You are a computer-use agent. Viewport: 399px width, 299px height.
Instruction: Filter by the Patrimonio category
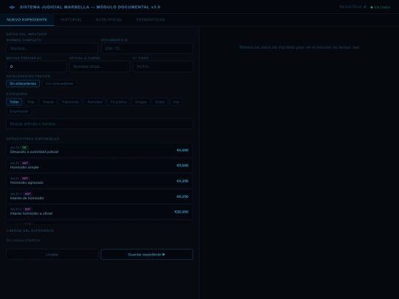click(70, 102)
